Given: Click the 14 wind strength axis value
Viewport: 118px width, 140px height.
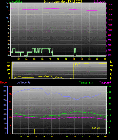Looking at the screenshot, I should click(7, 3).
